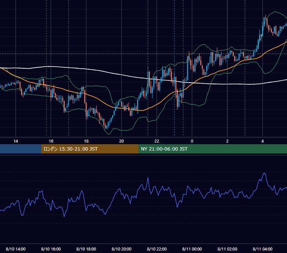Click the 18 hour label on price chart axis
This screenshot has height=253, width=287.
coord(86,141)
